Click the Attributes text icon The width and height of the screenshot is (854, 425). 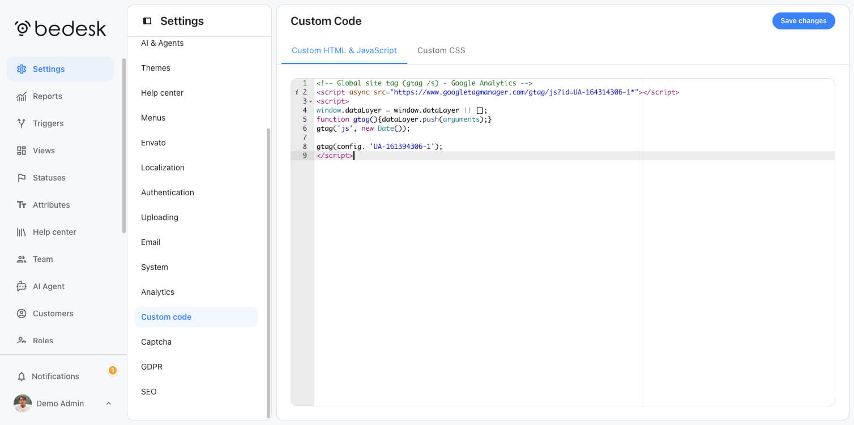click(x=22, y=205)
